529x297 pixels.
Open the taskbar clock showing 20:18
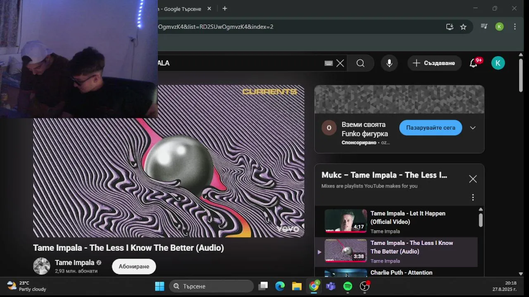(504, 286)
